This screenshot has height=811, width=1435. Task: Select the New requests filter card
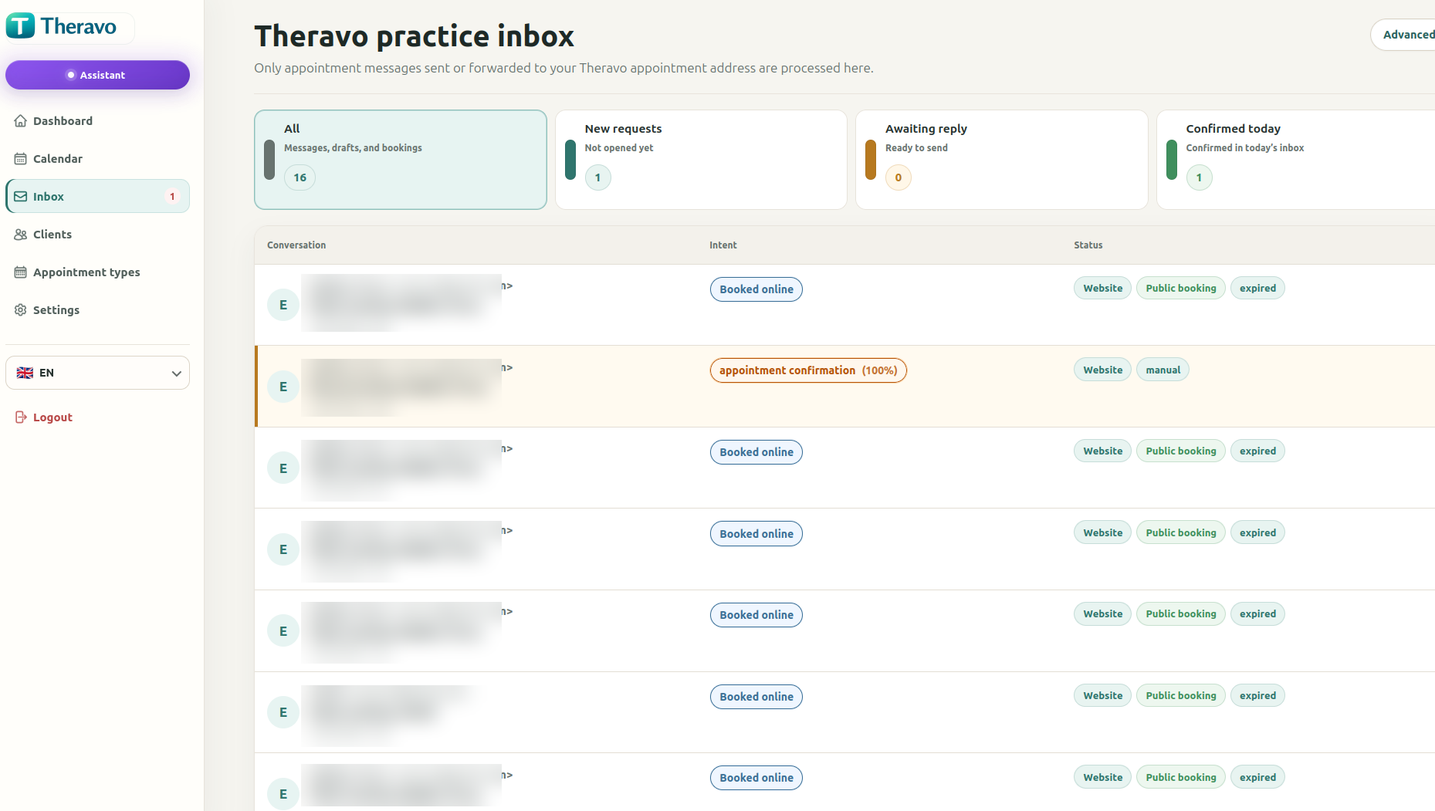coord(701,160)
